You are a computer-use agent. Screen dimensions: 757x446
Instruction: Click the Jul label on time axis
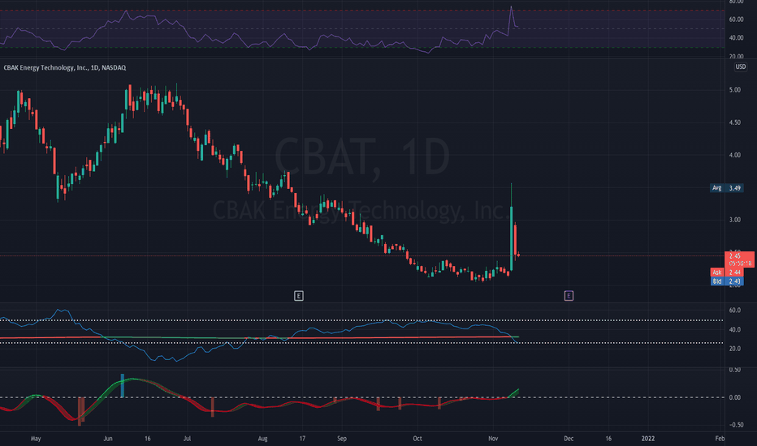(x=187, y=438)
